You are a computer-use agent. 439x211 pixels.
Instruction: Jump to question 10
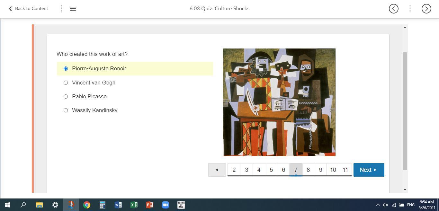333,170
